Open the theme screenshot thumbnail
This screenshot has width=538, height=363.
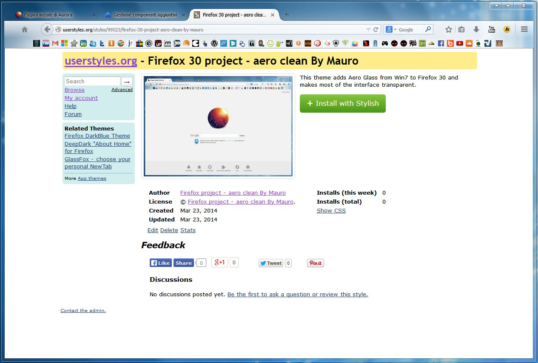[218, 126]
